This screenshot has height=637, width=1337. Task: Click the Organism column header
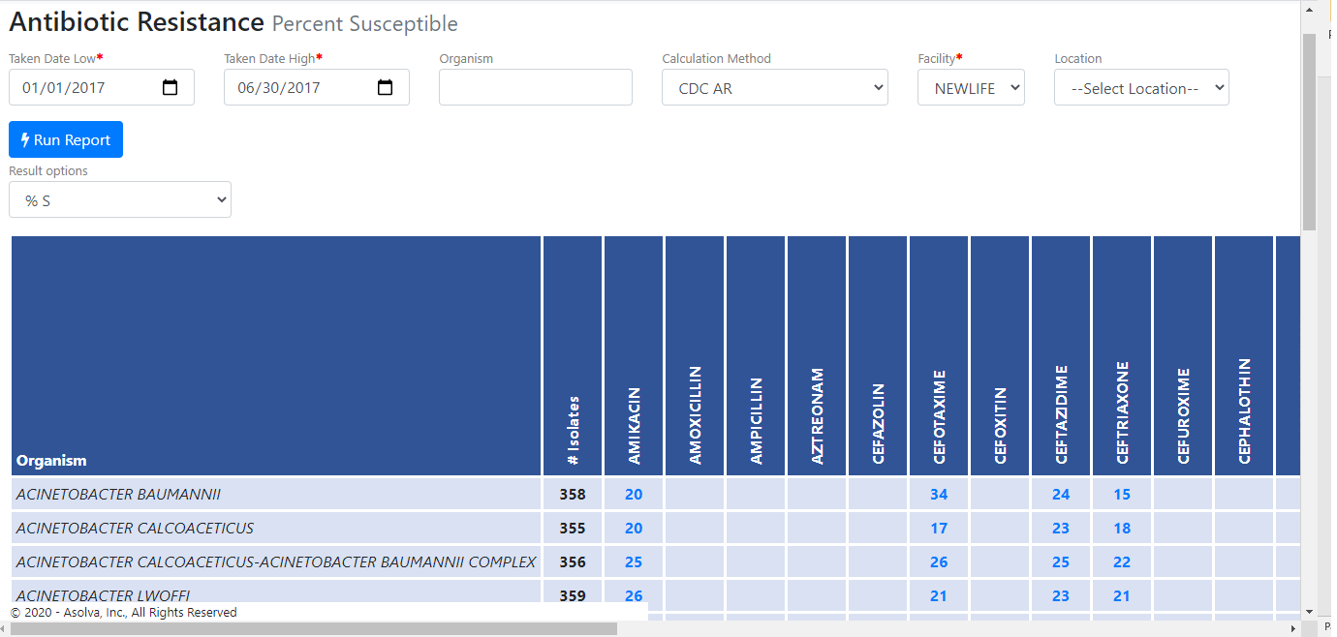point(51,461)
